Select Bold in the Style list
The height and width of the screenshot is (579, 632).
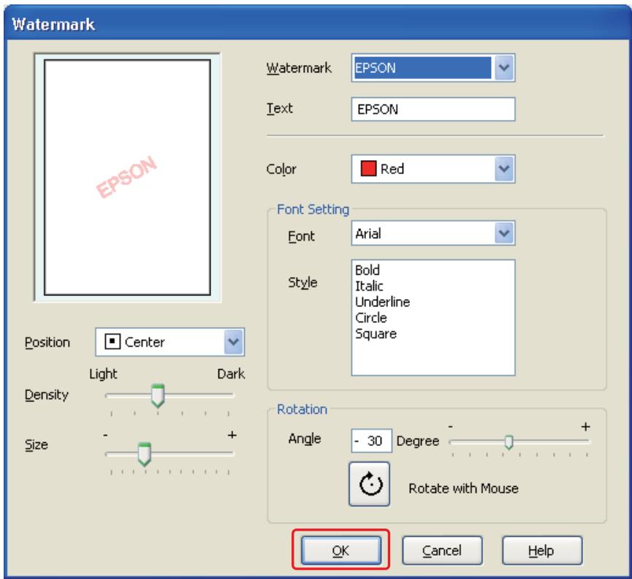point(368,270)
